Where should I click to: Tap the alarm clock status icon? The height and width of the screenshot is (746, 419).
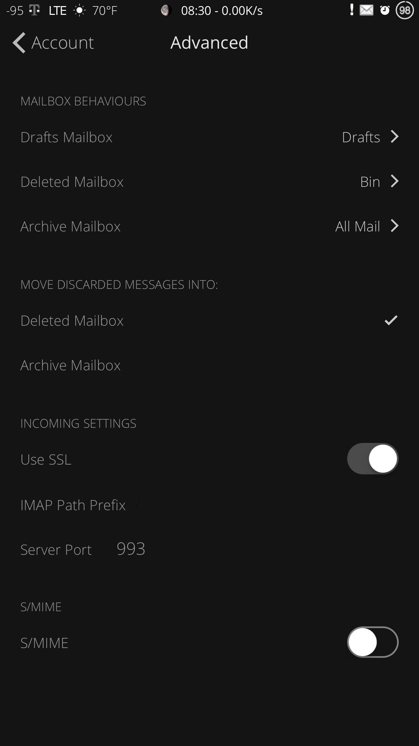(385, 10)
